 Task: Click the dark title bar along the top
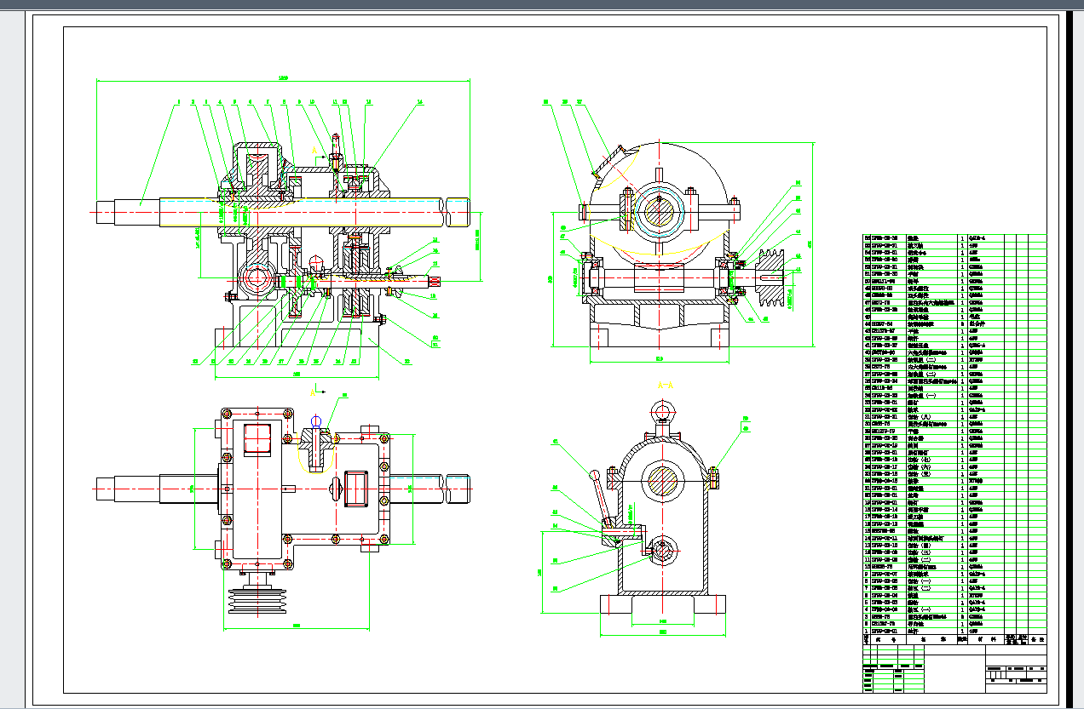click(x=542, y=5)
